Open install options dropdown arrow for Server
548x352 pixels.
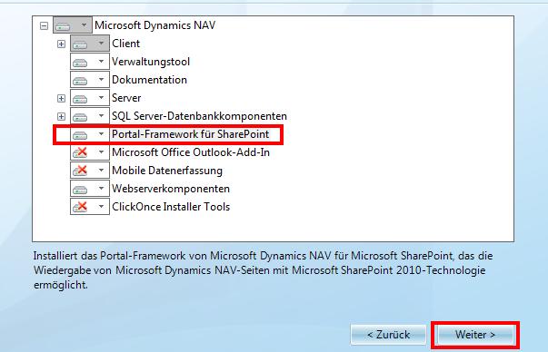101,98
